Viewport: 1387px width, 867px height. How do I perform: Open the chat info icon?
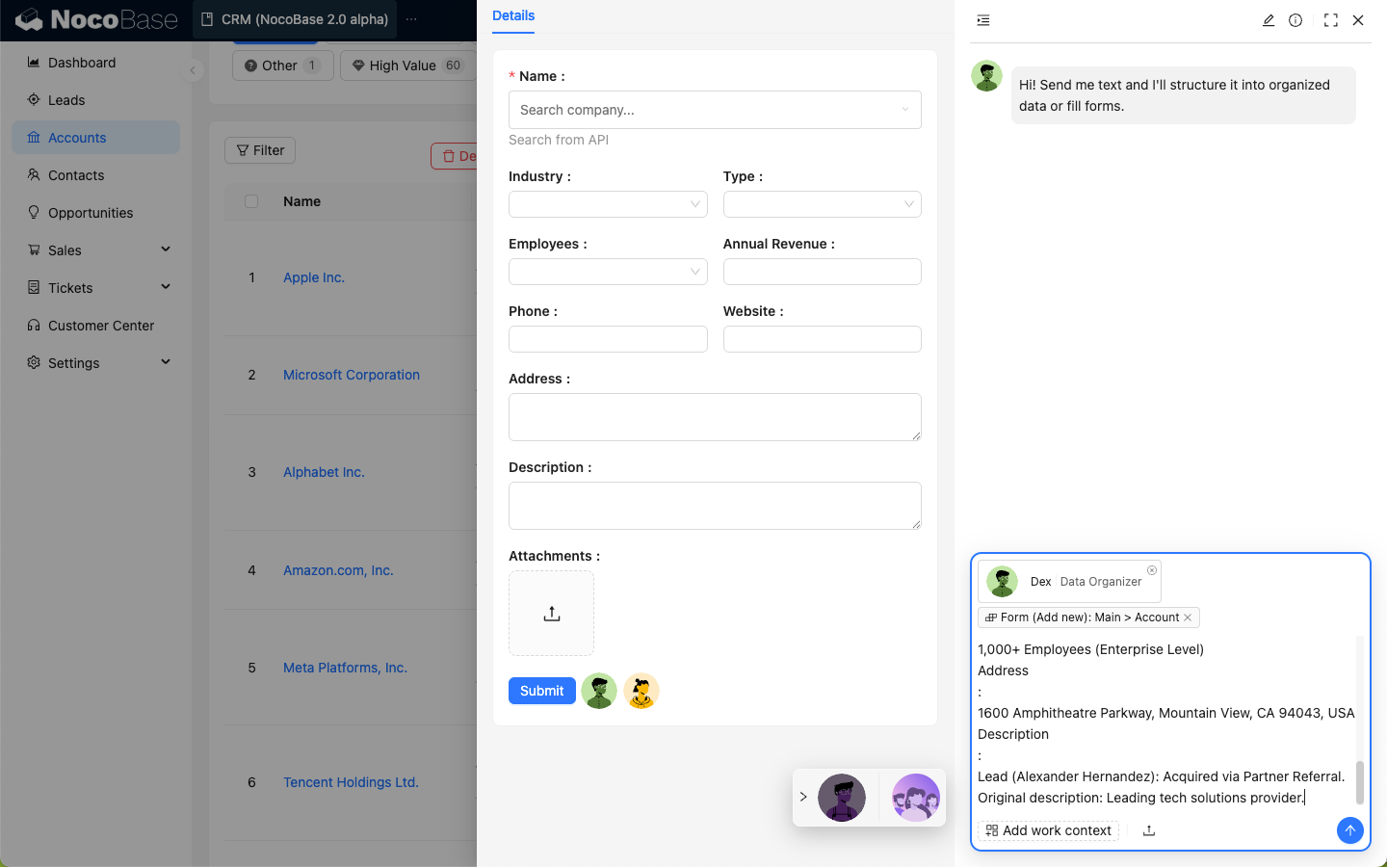pos(1295,20)
